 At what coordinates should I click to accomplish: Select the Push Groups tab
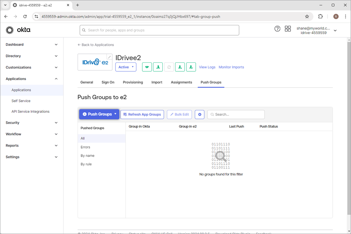[x=211, y=82]
